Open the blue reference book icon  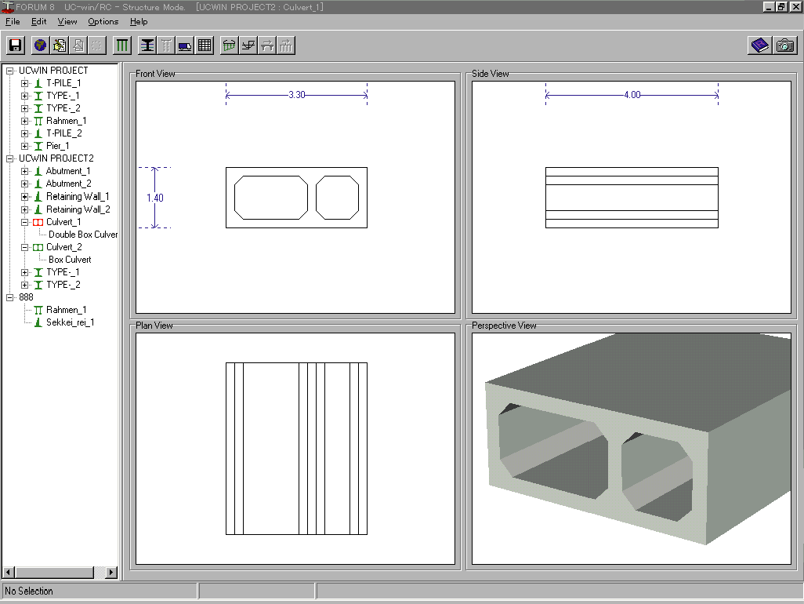[x=759, y=45]
